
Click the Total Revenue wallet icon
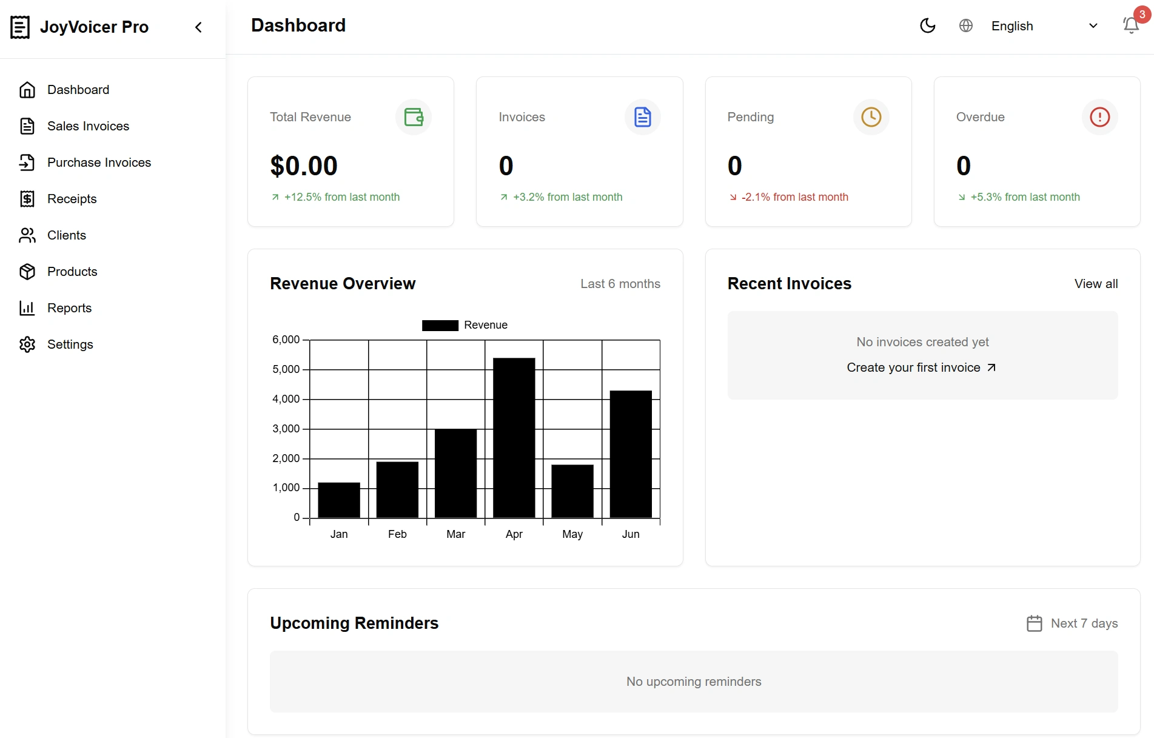tap(414, 117)
